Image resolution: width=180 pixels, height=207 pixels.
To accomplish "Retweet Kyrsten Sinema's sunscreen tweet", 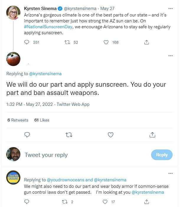I will tap(67, 42).
